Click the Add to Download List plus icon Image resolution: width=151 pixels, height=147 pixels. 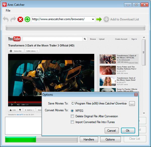tap(106, 19)
